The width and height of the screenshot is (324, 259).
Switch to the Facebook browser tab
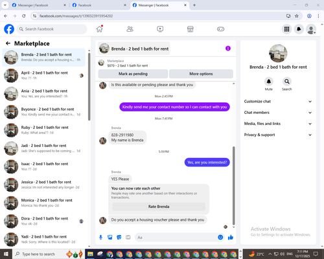tap(99, 5)
